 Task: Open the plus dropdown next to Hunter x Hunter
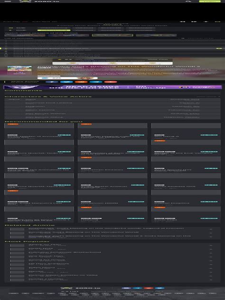pyautogui.click(x=211, y=280)
